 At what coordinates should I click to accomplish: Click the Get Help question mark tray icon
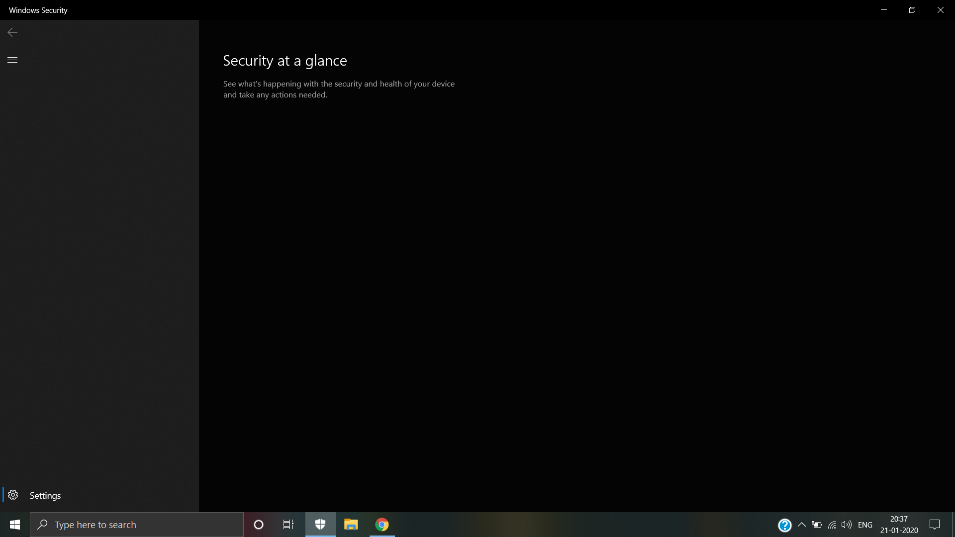tap(785, 525)
